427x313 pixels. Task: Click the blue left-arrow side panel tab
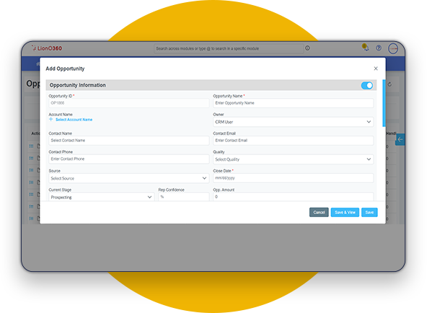(400, 139)
